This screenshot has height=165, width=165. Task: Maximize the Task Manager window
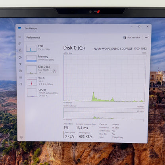point(139,27)
